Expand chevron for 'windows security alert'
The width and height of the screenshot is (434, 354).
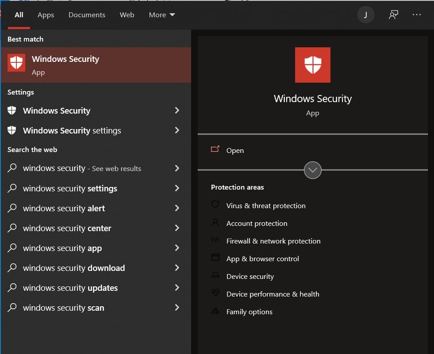[177, 208]
